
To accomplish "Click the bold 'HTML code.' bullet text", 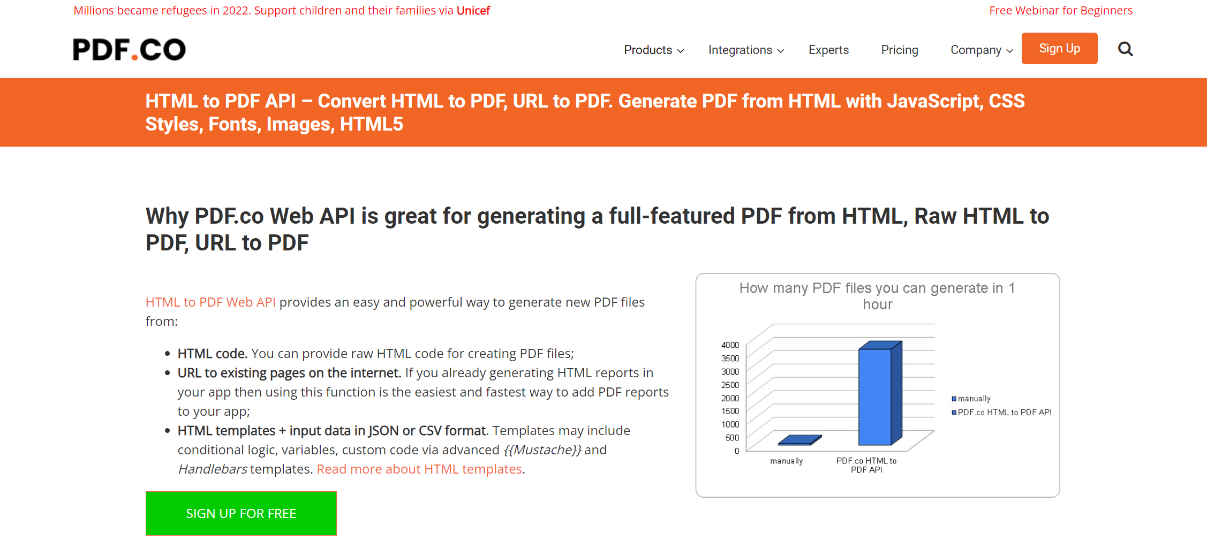I will (213, 354).
